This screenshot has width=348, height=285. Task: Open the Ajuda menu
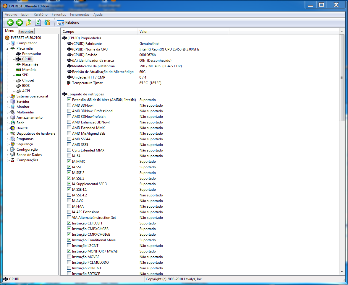coord(98,14)
